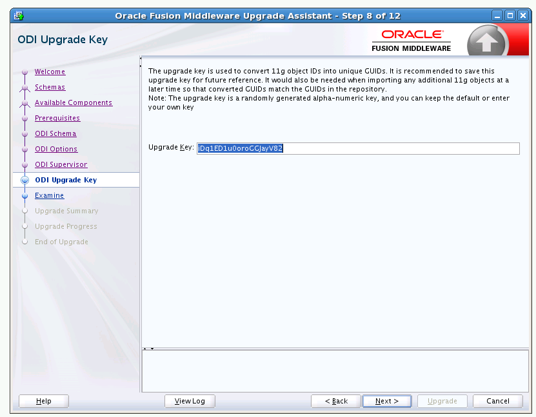Click the Upgrade Key text field
536x417 pixels.
click(358, 148)
